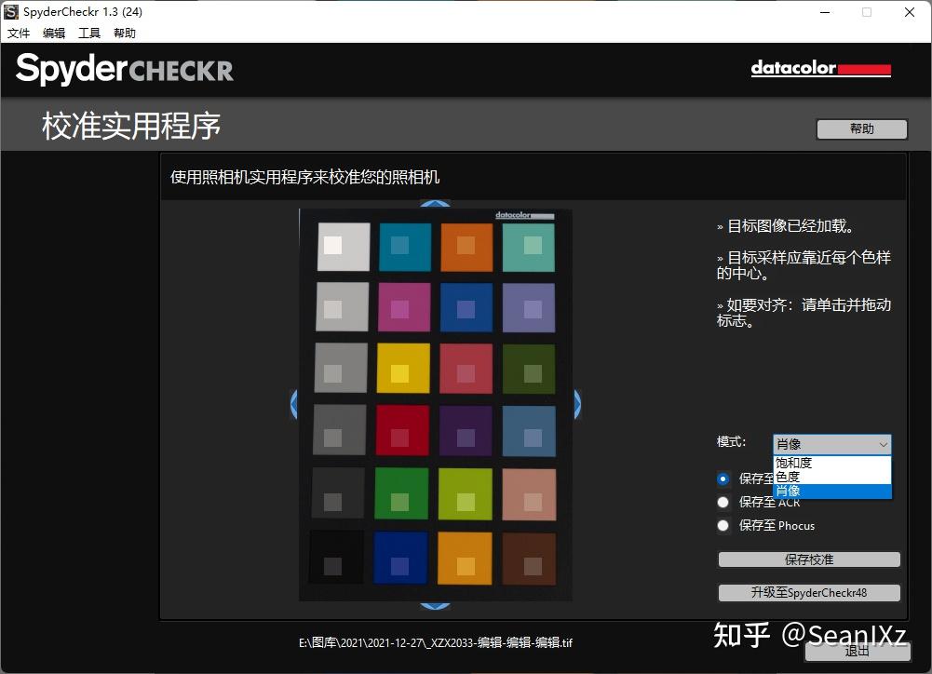Select the first 保存至 radio option
Screen dimensions: 932x674
click(723, 479)
